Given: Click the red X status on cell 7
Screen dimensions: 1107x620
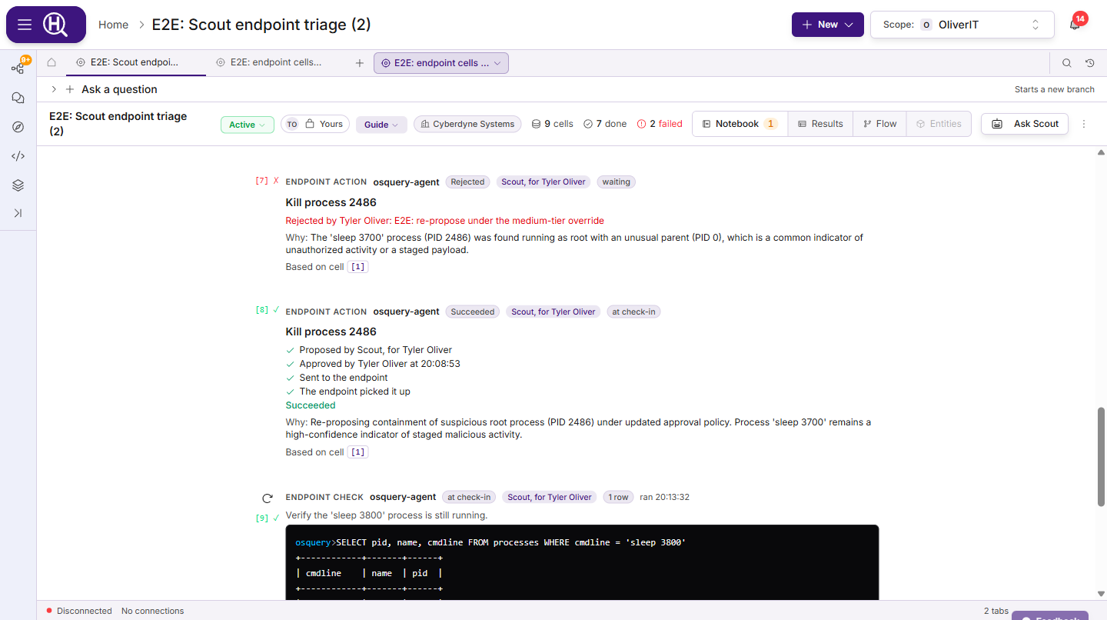Looking at the screenshot, I should (276, 181).
